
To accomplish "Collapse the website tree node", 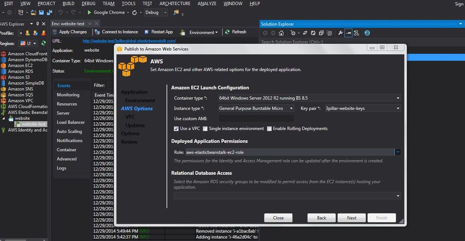I will pyautogui.click(x=4, y=118).
